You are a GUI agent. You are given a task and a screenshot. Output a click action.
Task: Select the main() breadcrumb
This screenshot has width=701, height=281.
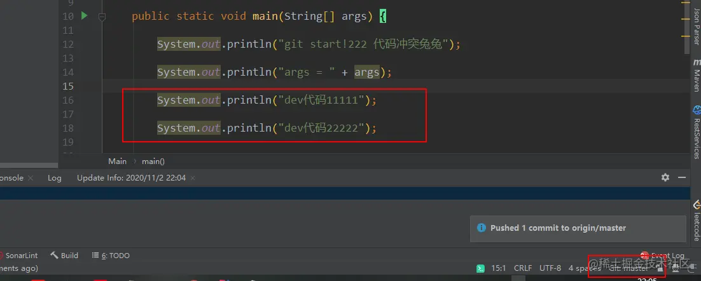pyautogui.click(x=153, y=161)
